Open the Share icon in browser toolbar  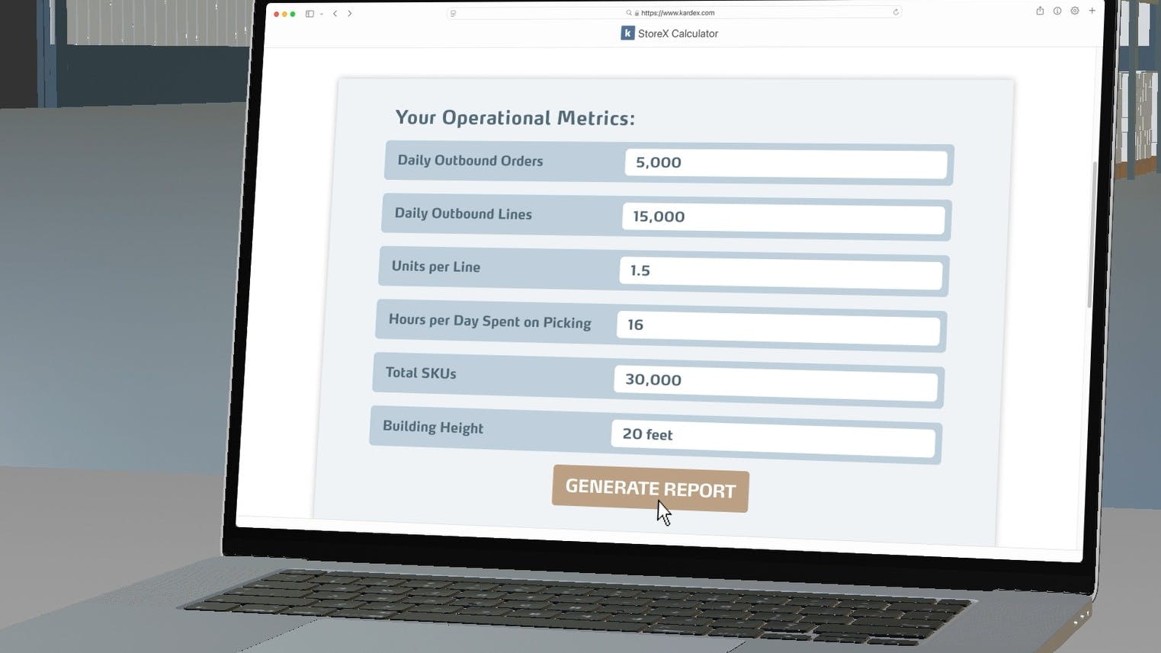[1040, 11]
